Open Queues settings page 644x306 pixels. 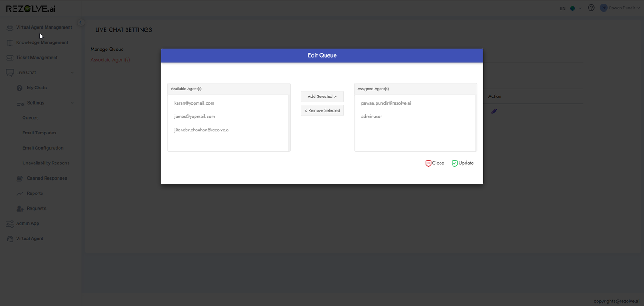pos(30,118)
